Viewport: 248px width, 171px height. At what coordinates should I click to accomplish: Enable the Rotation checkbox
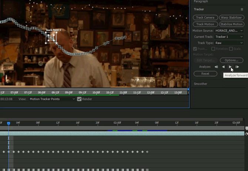pyautogui.click(x=213, y=49)
